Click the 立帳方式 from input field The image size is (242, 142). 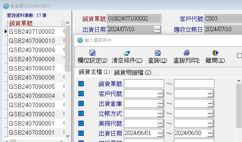pyautogui.click(x=141, y=113)
